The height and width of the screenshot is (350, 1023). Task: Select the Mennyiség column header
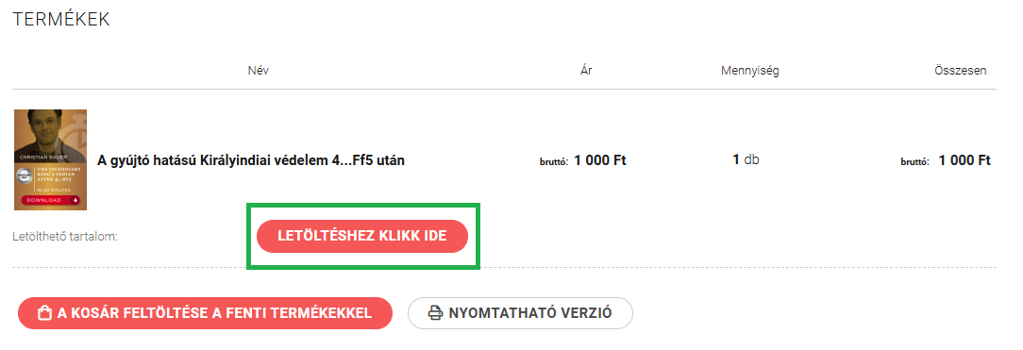click(x=749, y=71)
